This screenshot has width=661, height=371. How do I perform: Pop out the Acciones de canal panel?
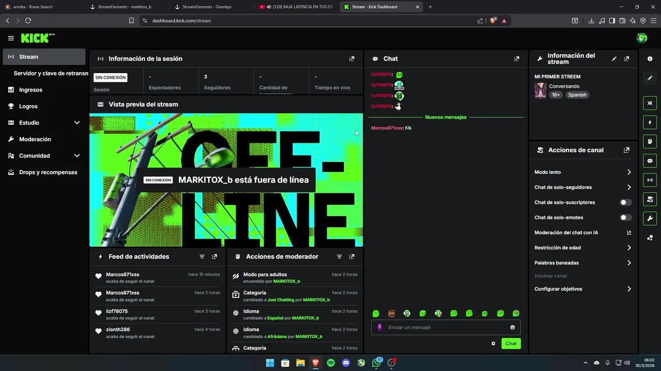(626, 150)
